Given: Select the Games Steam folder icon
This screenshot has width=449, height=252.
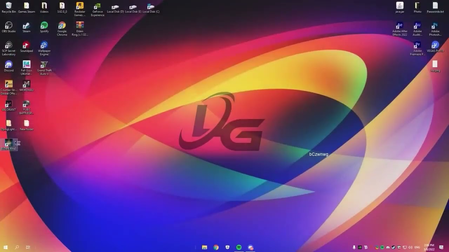Looking at the screenshot, I should (27, 8).
